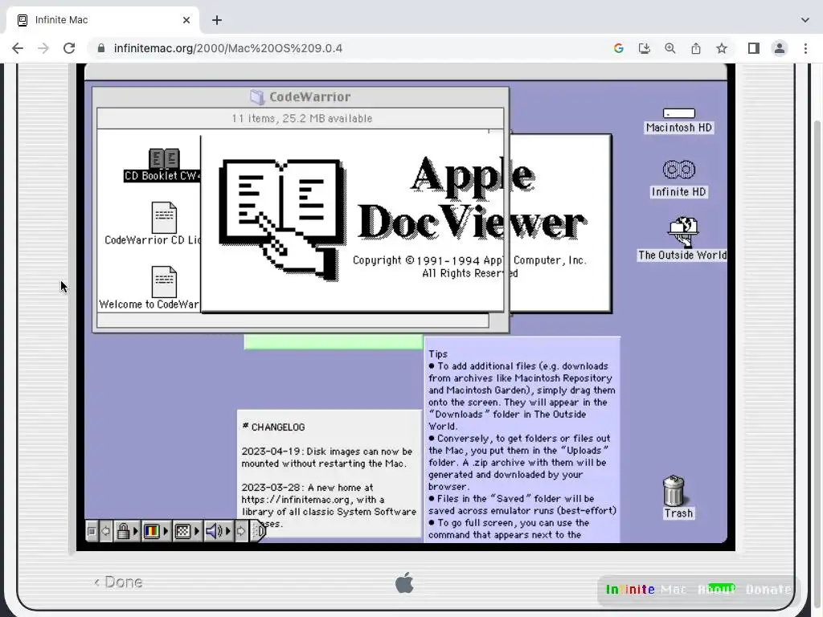Expand the color depth module popup arrow
The image size is (823, 617).
tap(166, 532)
